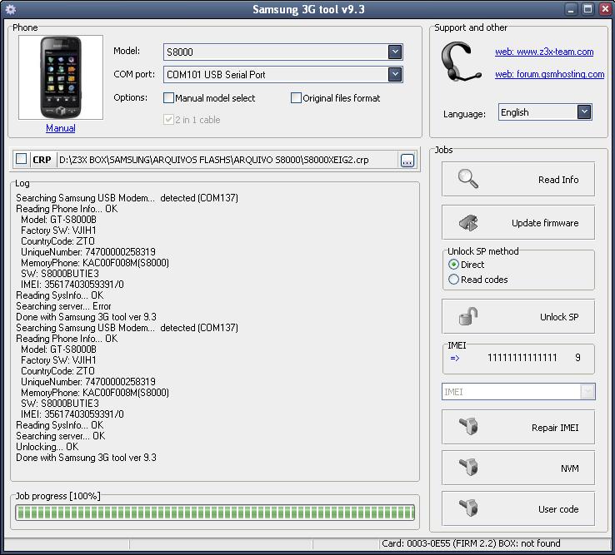Viewport: 615px width, 555px height.
Task: Click the Update firmware button
Action: [x=518, y=222]
